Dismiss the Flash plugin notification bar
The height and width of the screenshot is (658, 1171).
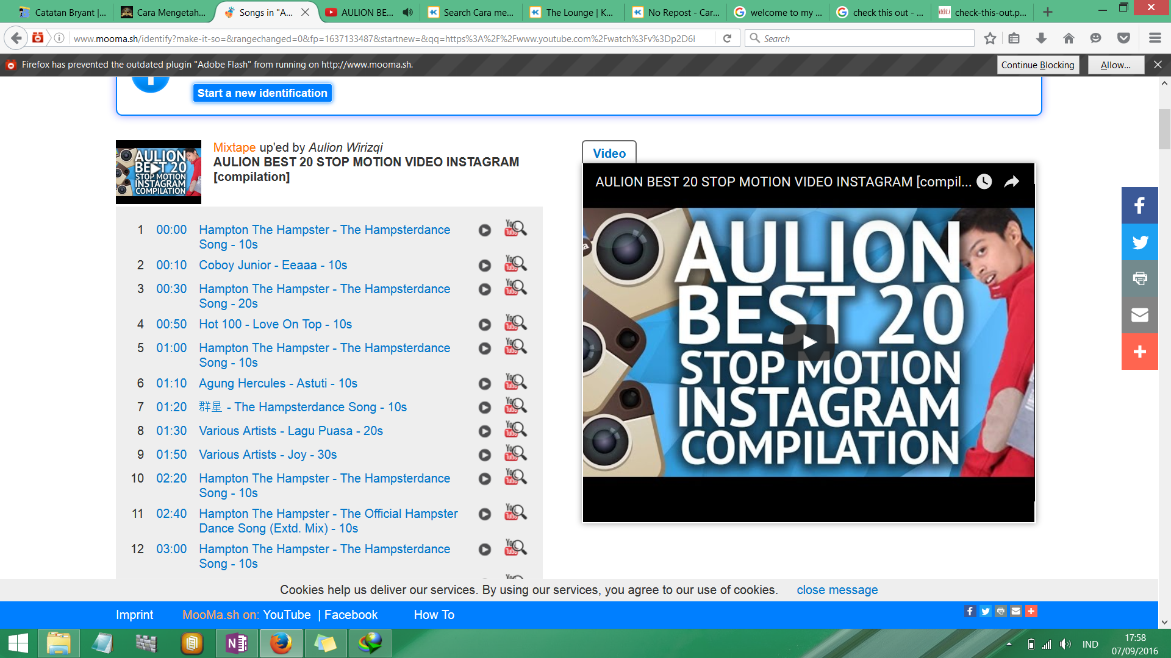(x=1158, y=65)
